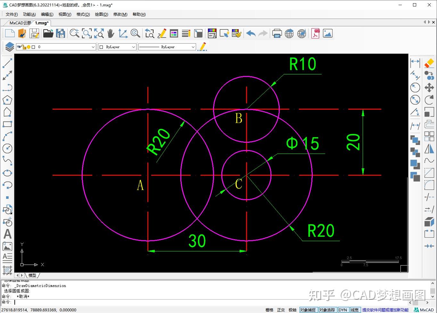This screenshot has height=313, width=437.
Task: Select the 模型 model layout tab
Action: coord(32,275)
